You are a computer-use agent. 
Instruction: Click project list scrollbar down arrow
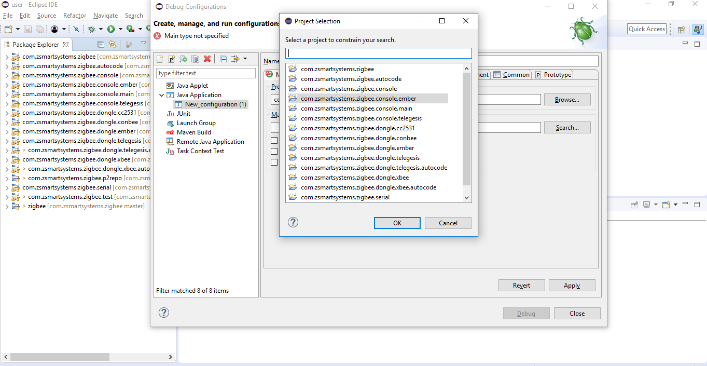(466, 197)
